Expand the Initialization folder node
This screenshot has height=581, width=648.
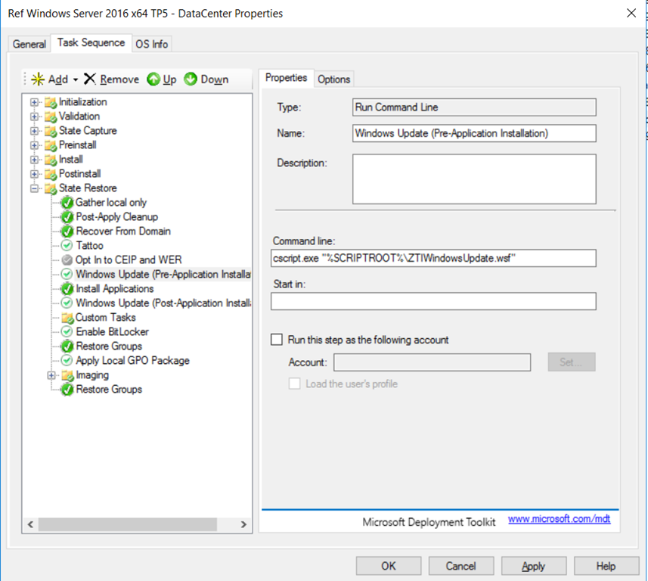click(34, 102)
